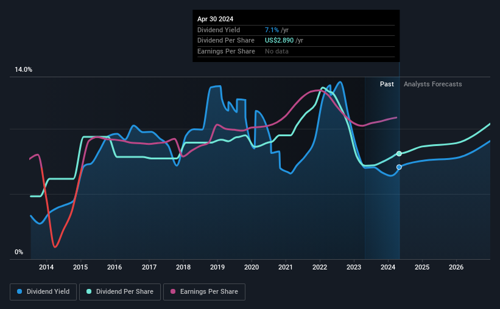Click the 14.0% y-axis label

(23, 70)
